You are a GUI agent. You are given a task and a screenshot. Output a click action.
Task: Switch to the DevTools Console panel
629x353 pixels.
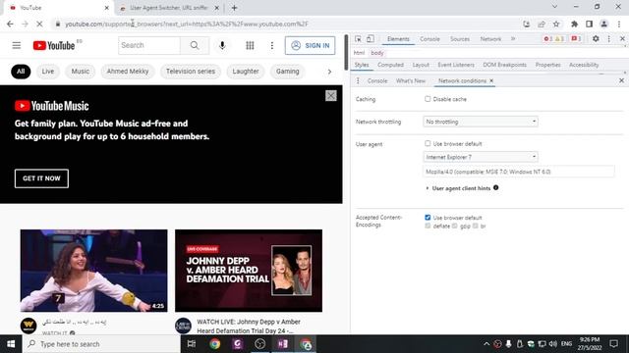point(429,39)
